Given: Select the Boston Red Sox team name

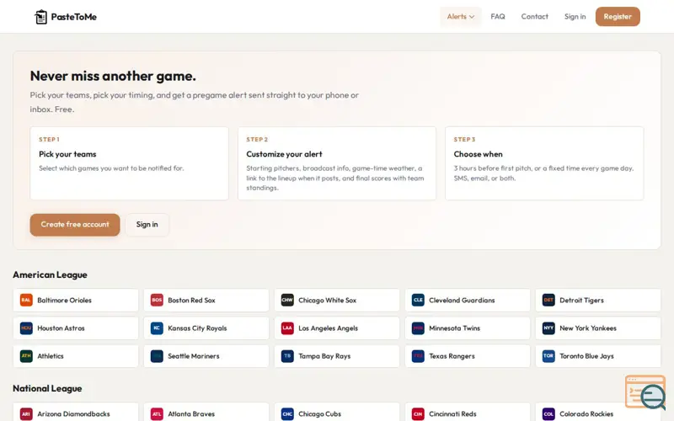Looking at the screenshot, I should click(192, 301).
